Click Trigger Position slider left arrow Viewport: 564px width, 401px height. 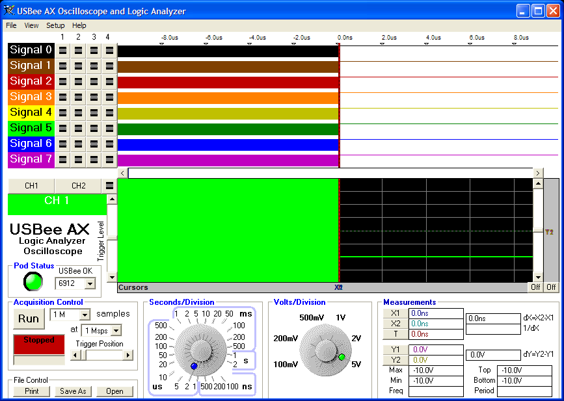coord(75,356)
